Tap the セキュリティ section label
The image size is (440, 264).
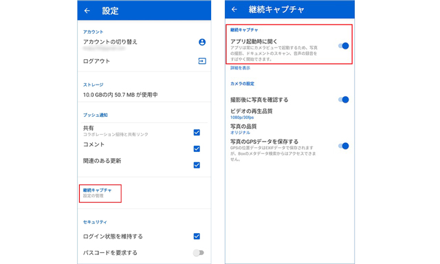[95, 222]
